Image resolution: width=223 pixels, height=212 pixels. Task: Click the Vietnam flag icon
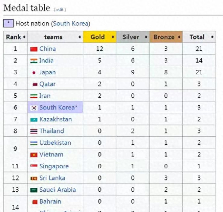coord(34,155)
